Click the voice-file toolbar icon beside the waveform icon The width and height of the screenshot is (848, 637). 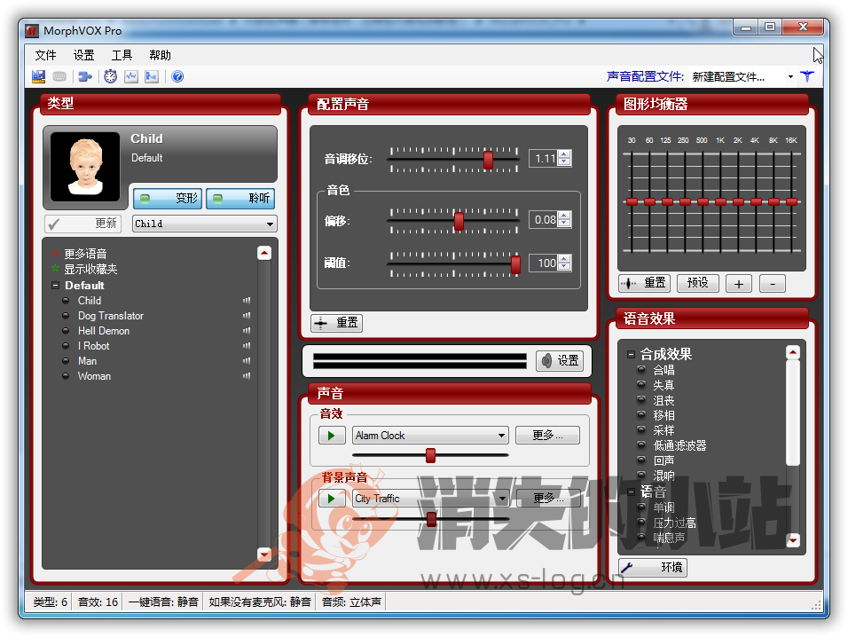(152, 77)
